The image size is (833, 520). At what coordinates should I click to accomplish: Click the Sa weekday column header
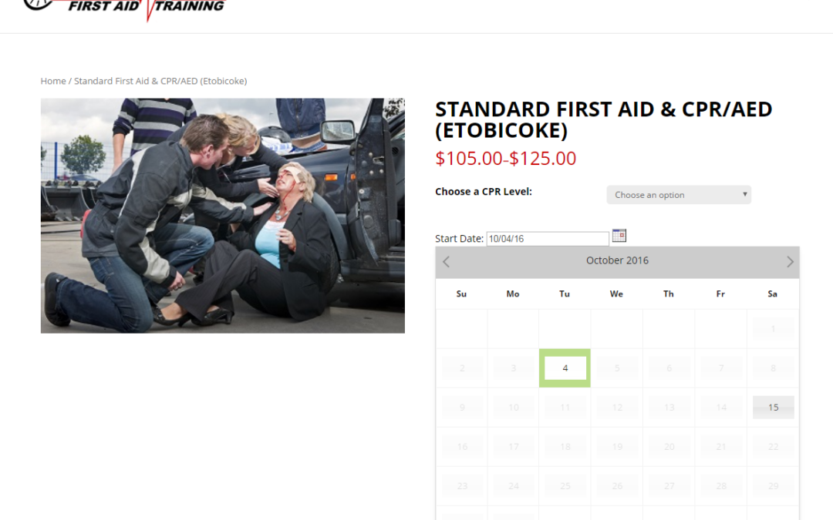[772, 294]
